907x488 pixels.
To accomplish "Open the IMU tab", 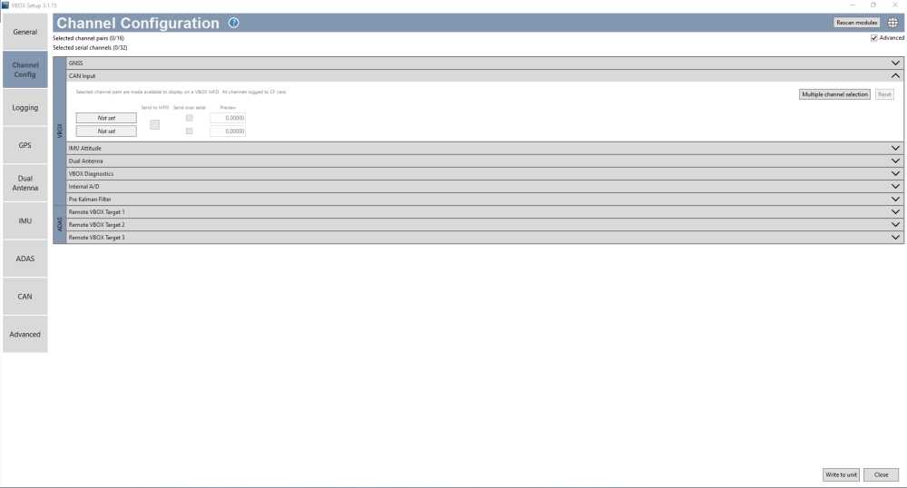I will [24, 221].
